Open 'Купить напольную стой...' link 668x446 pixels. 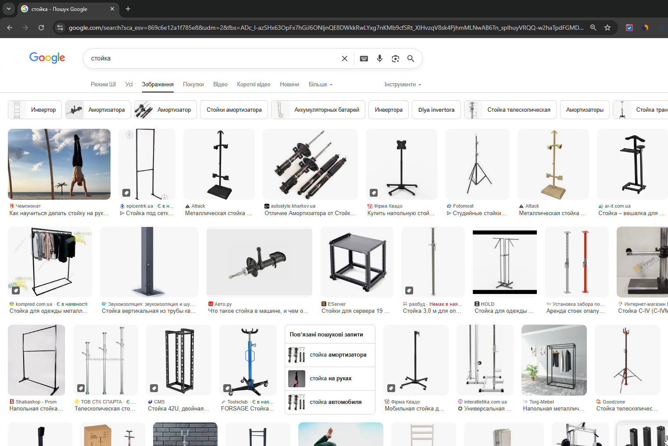tap(401, 213)
